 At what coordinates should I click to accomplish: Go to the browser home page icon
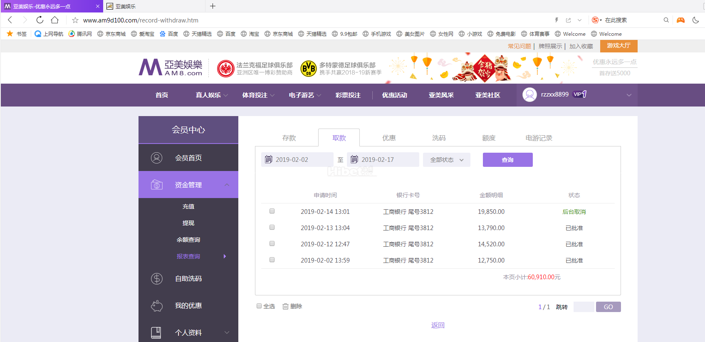pyautogui.click(x=54, y=20)
